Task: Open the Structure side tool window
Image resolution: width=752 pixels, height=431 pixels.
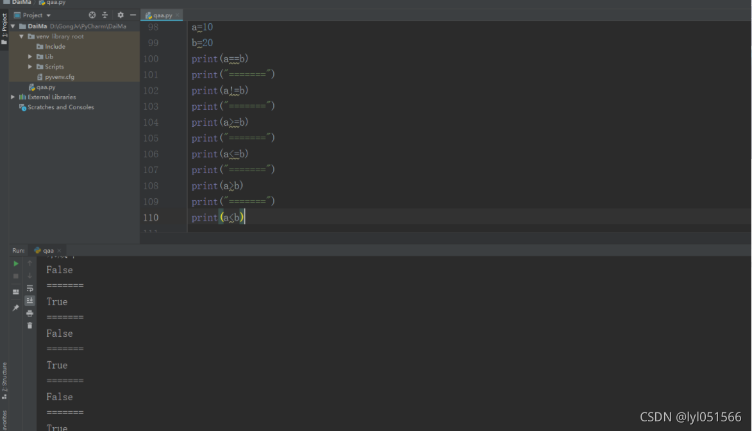Action: tap(4, 381)
